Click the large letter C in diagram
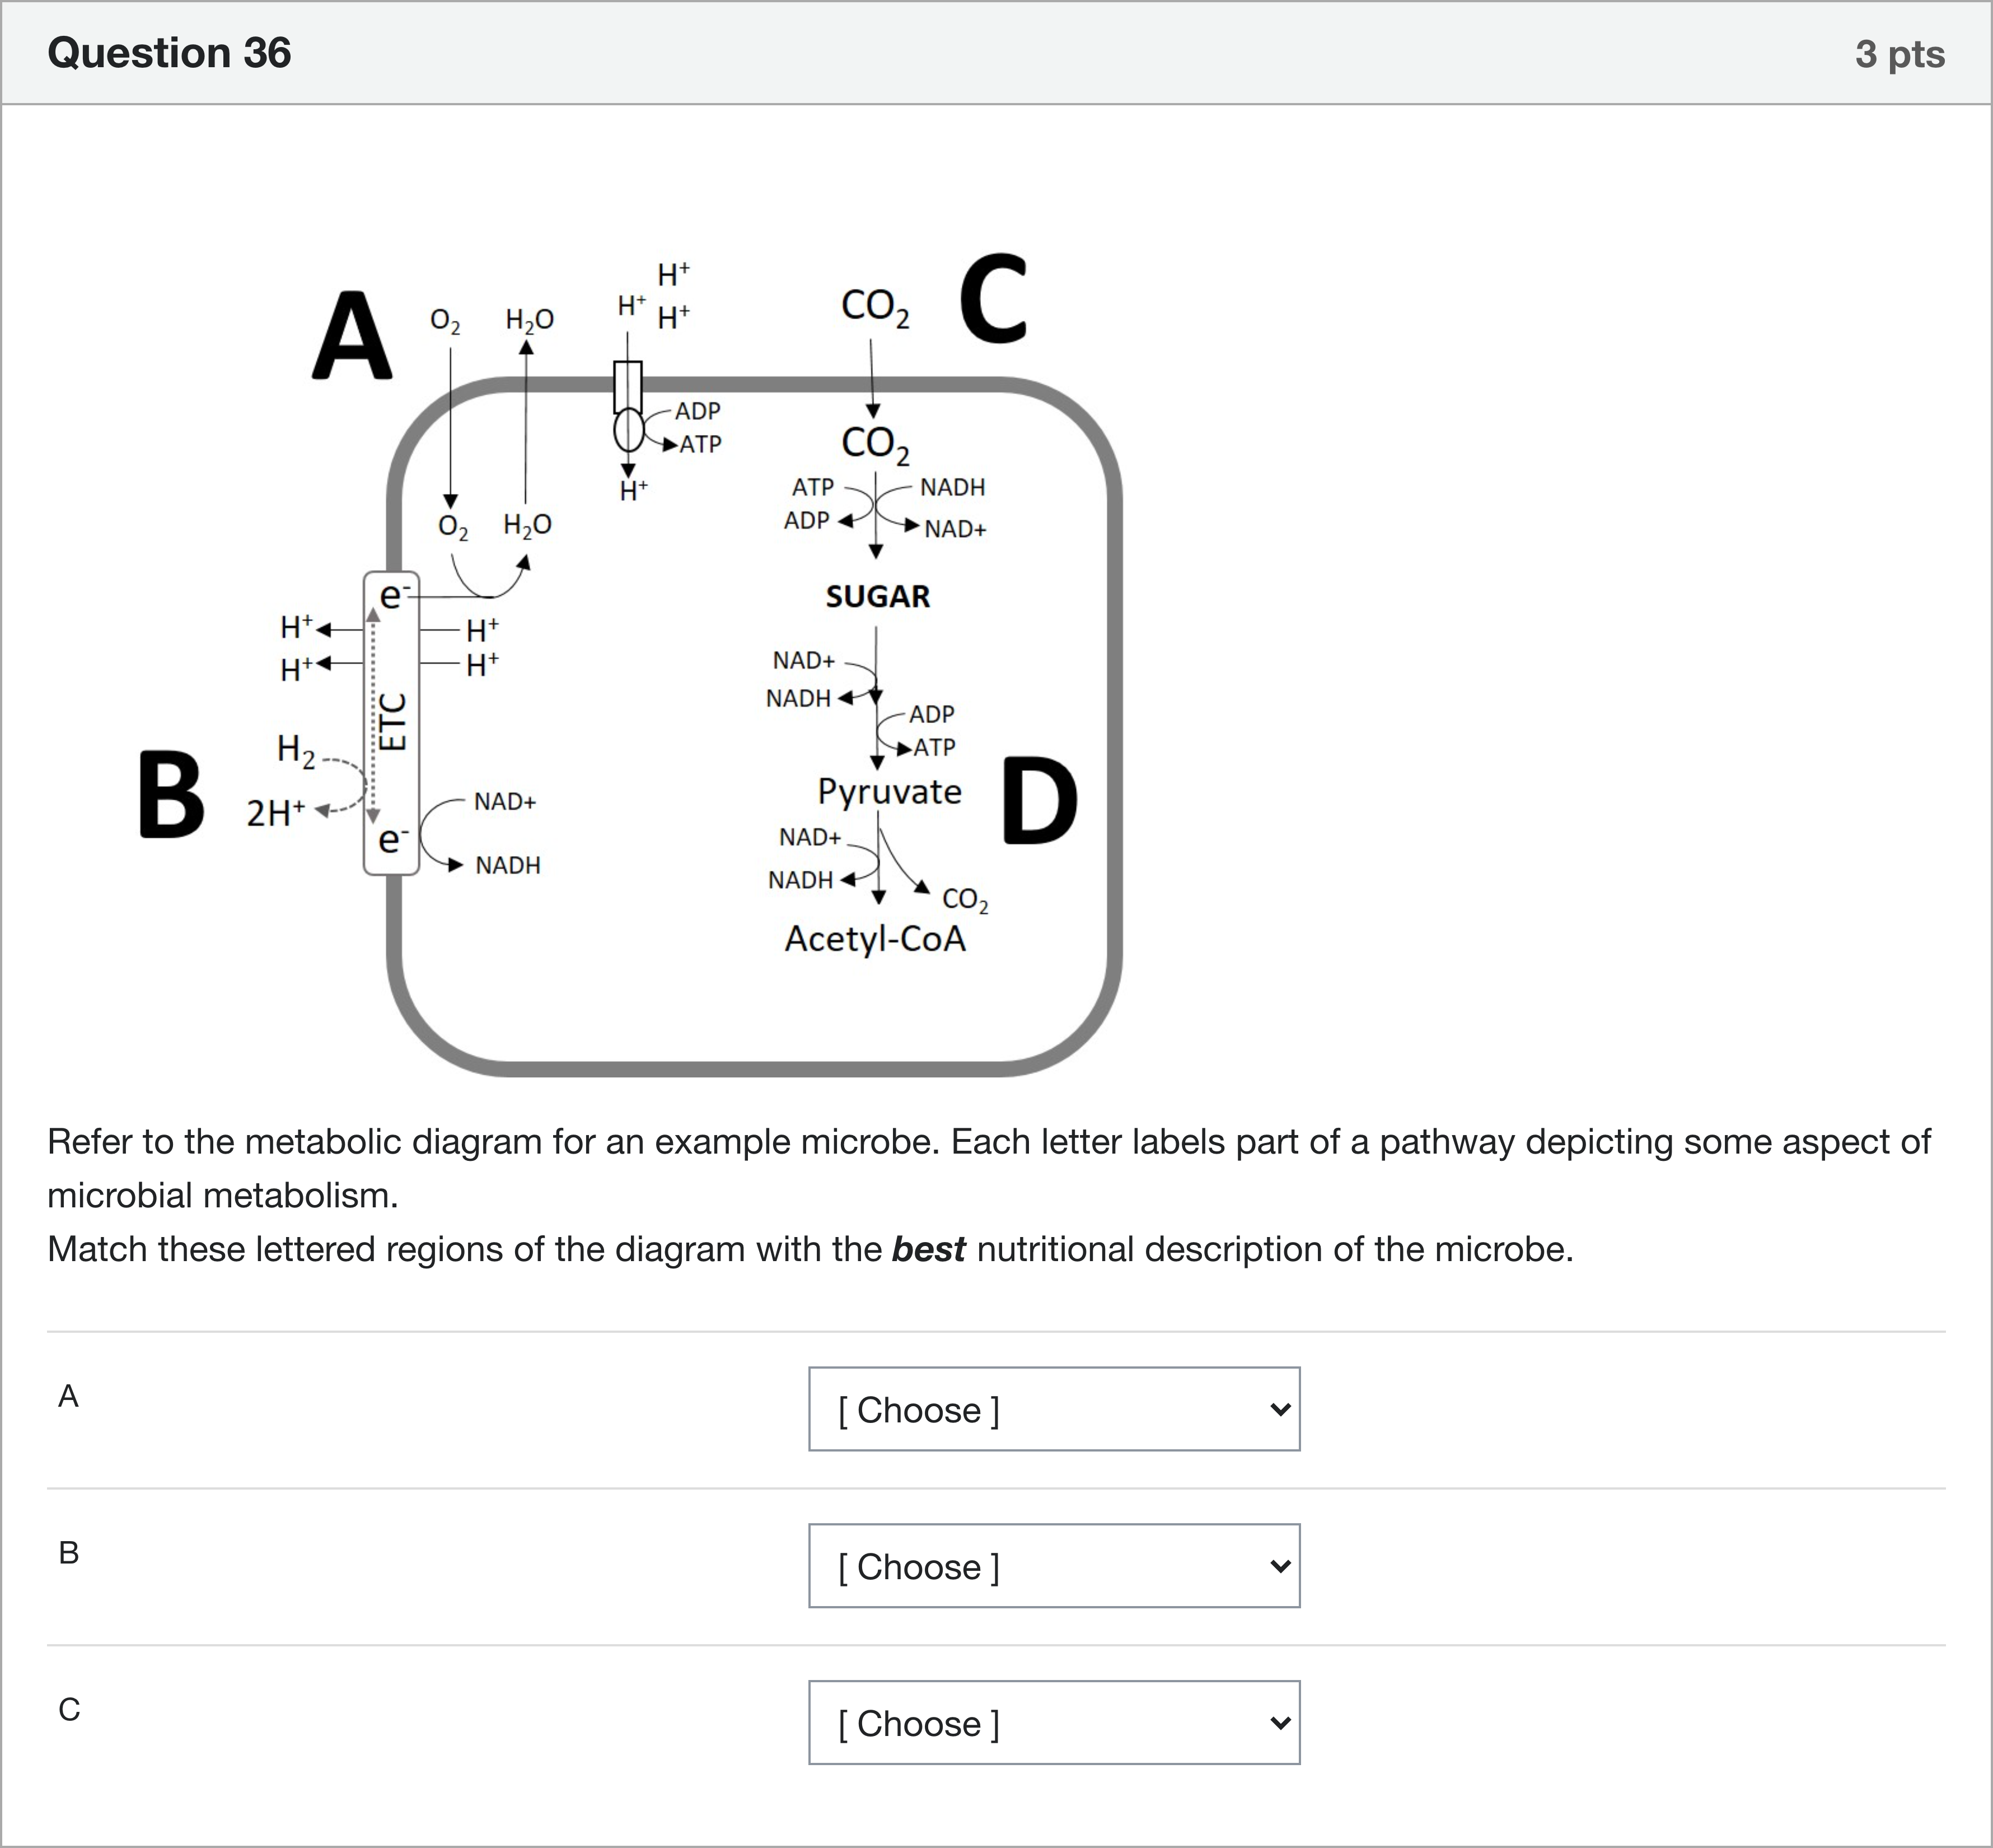Screen dimensions: 1993x1848 [993, 298]
